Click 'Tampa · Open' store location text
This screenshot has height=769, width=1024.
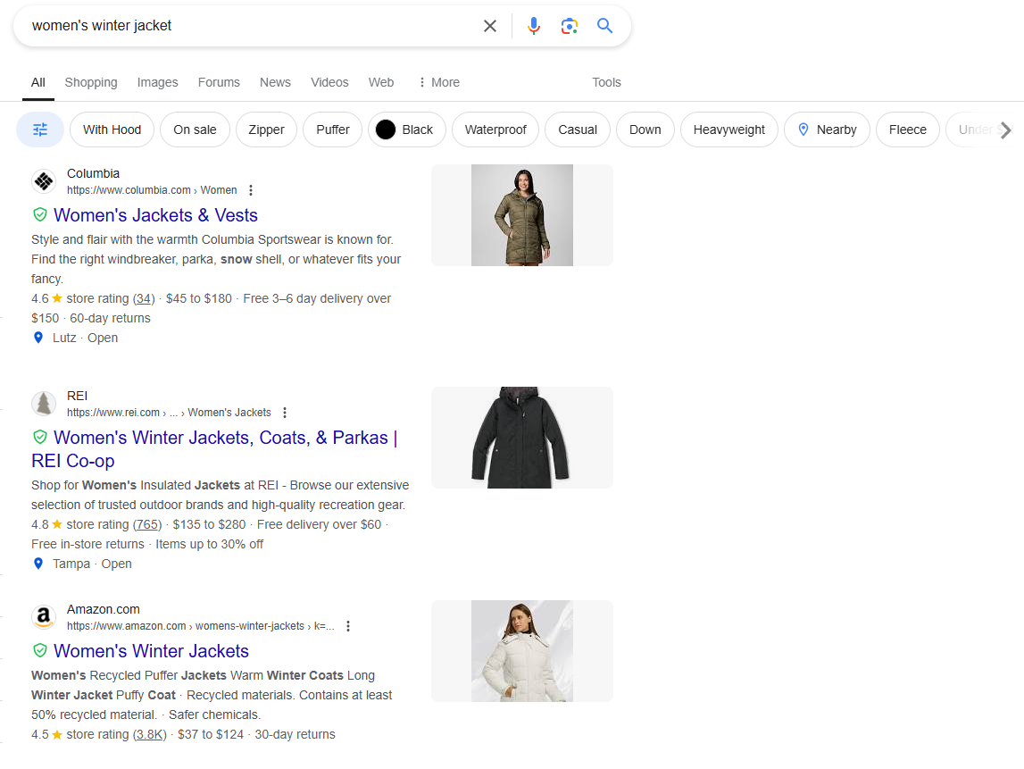92,564
